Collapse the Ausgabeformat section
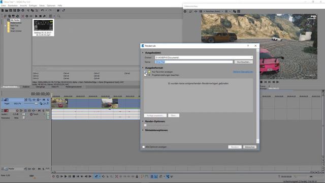325x183 pixels. click(143, 68)
